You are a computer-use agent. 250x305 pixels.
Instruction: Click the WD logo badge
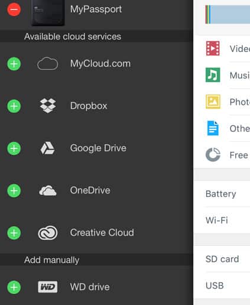[48, 287]
